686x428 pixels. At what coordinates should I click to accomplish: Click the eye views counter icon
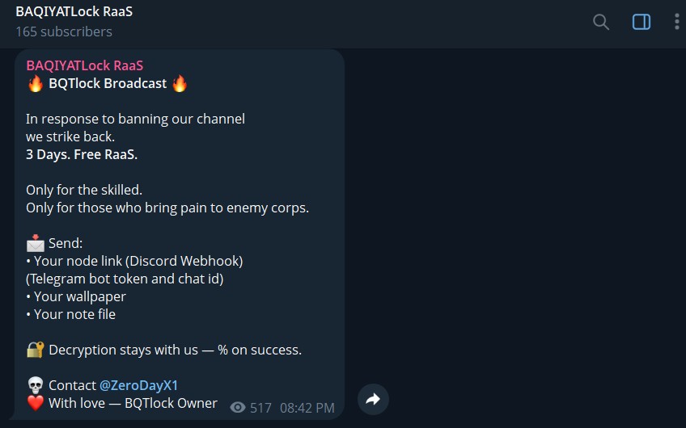[238, 408]
